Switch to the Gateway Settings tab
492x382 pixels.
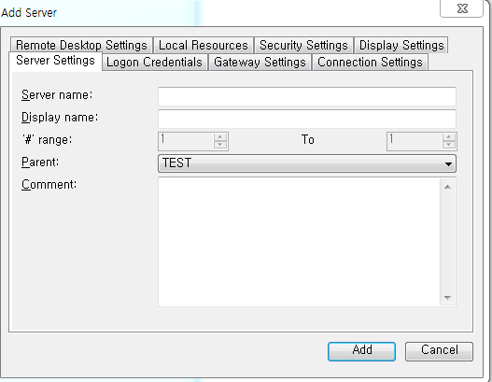pos(260,63)
